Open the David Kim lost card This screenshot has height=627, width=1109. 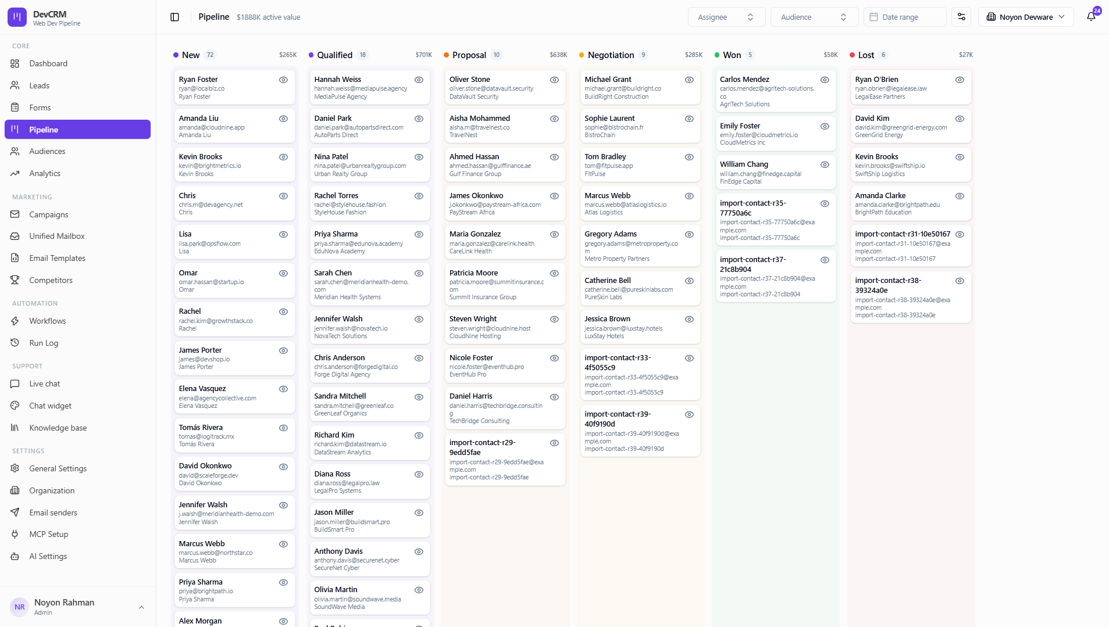pos(911,126)
